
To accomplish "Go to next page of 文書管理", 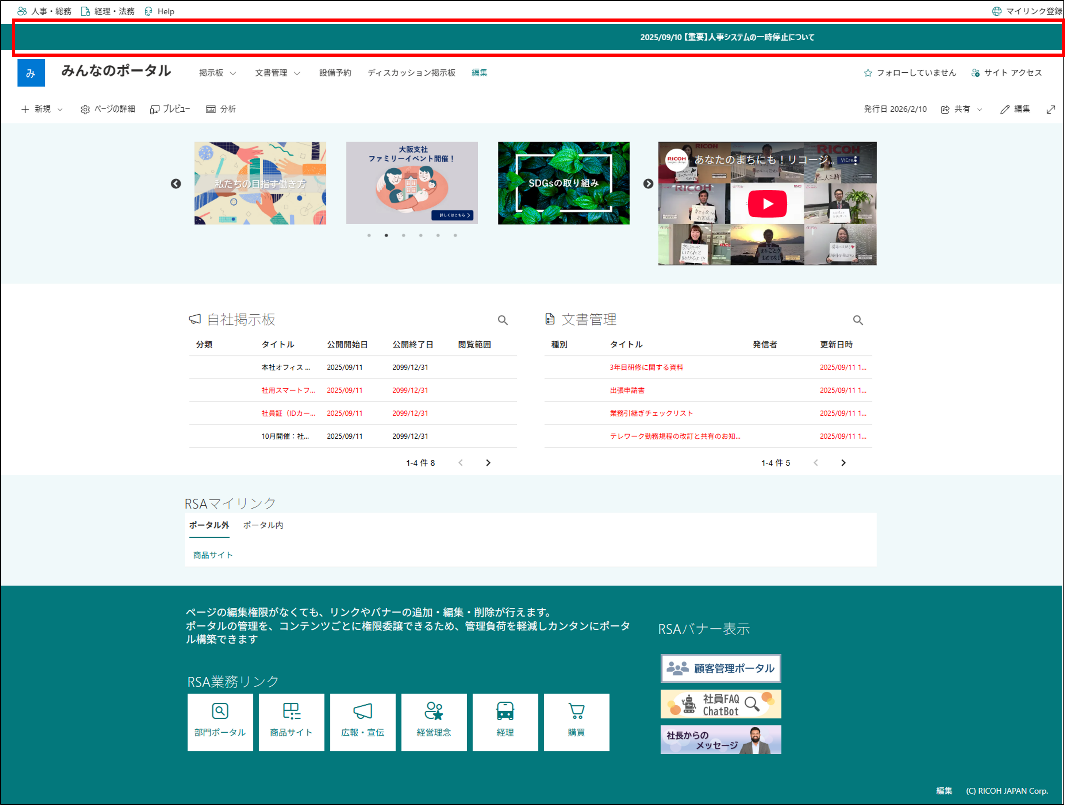I will [x=843, y=463].
